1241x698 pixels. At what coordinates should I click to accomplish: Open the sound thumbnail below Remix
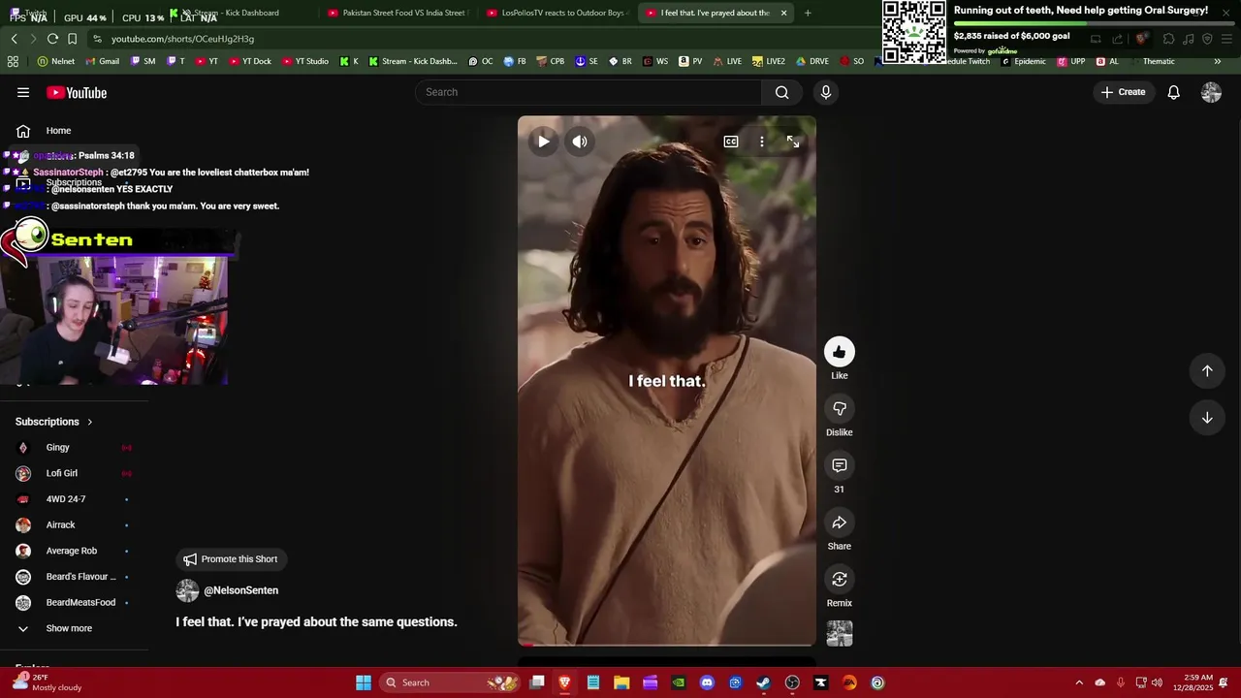[x=840, y=634]
